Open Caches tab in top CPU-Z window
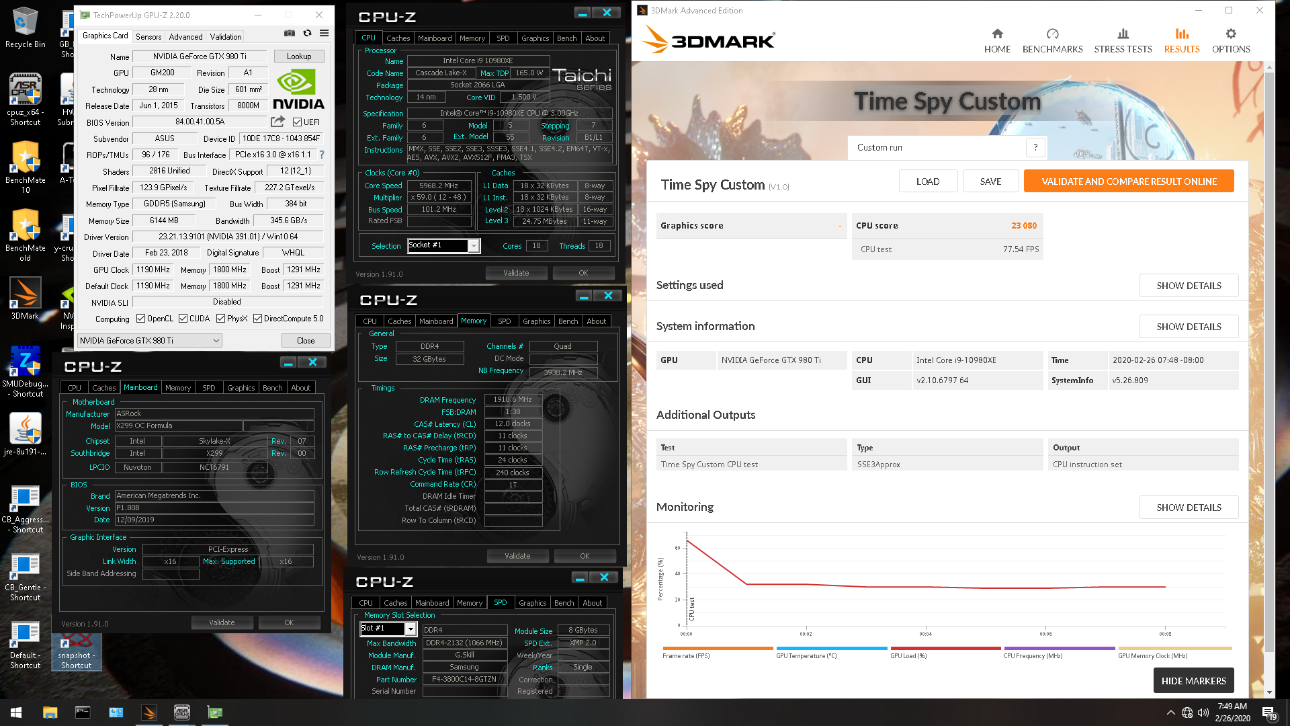The height and width of the screenshot is (726, 1290). [398, 38]
